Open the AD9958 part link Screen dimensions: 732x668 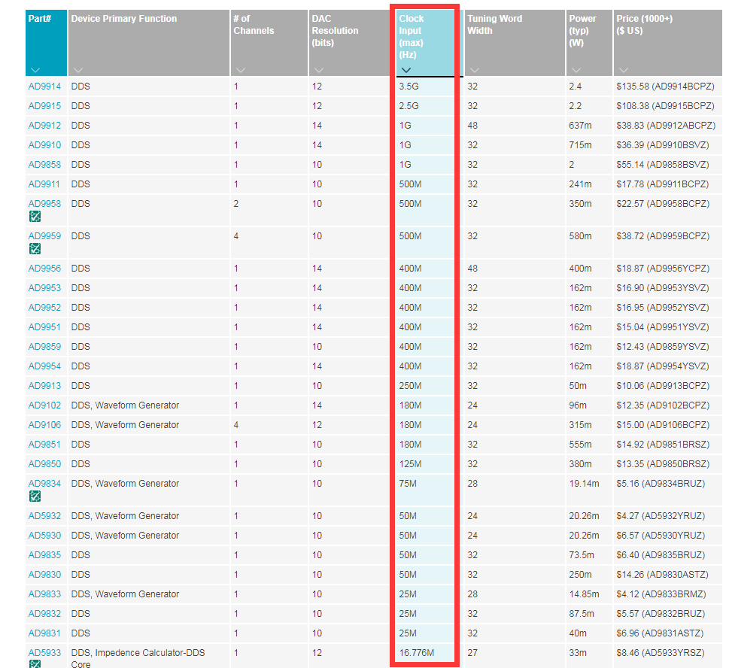click(45, 204)
